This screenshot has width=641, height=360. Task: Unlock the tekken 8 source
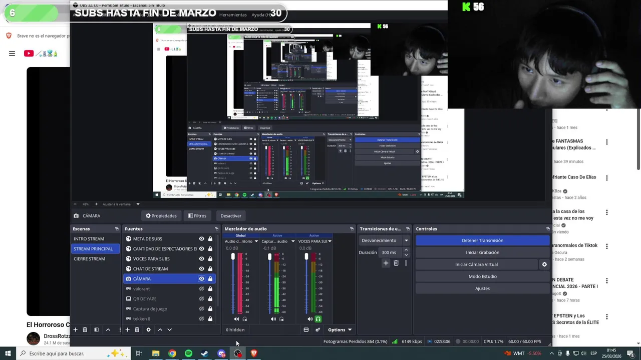(x=210, y=319)
